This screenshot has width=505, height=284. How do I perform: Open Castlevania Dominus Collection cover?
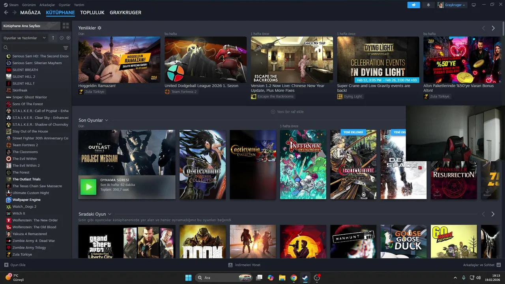[202, 164]
